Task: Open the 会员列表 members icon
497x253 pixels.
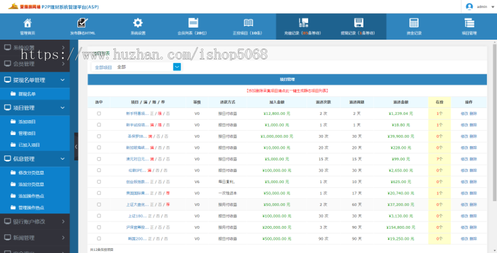Action: click(x=193, y=26)
